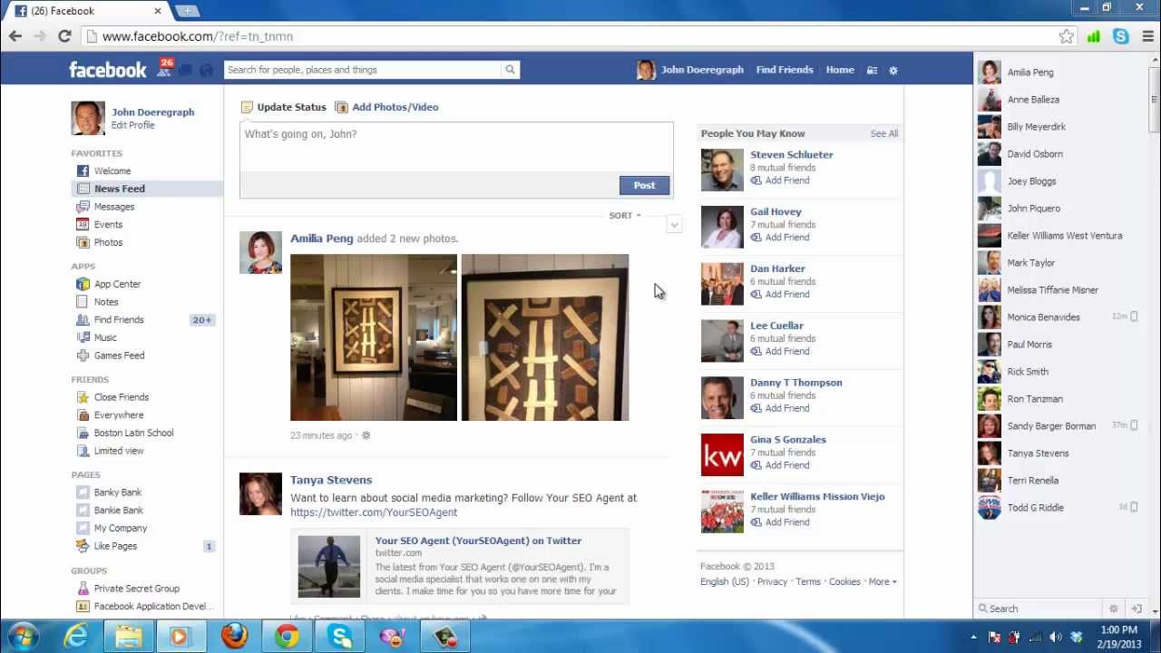Open Lee Cuellar's profile name
Image resolution: width=1161 pixels, height=653 pixels.
pyautogui.click(x=776, y=326)
